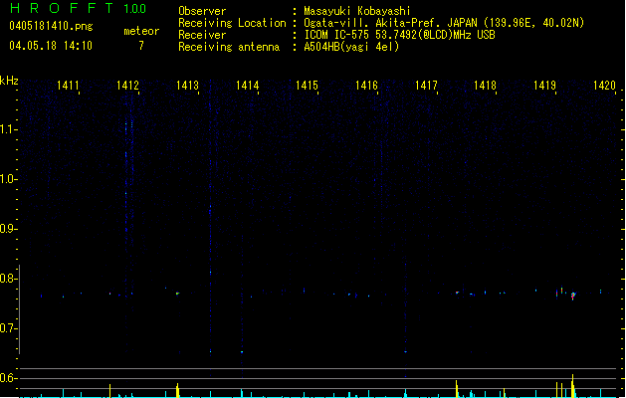Click the 1416 time axis label
The width and height of the screenshot is (626, 398).
[x=366, y=85]
